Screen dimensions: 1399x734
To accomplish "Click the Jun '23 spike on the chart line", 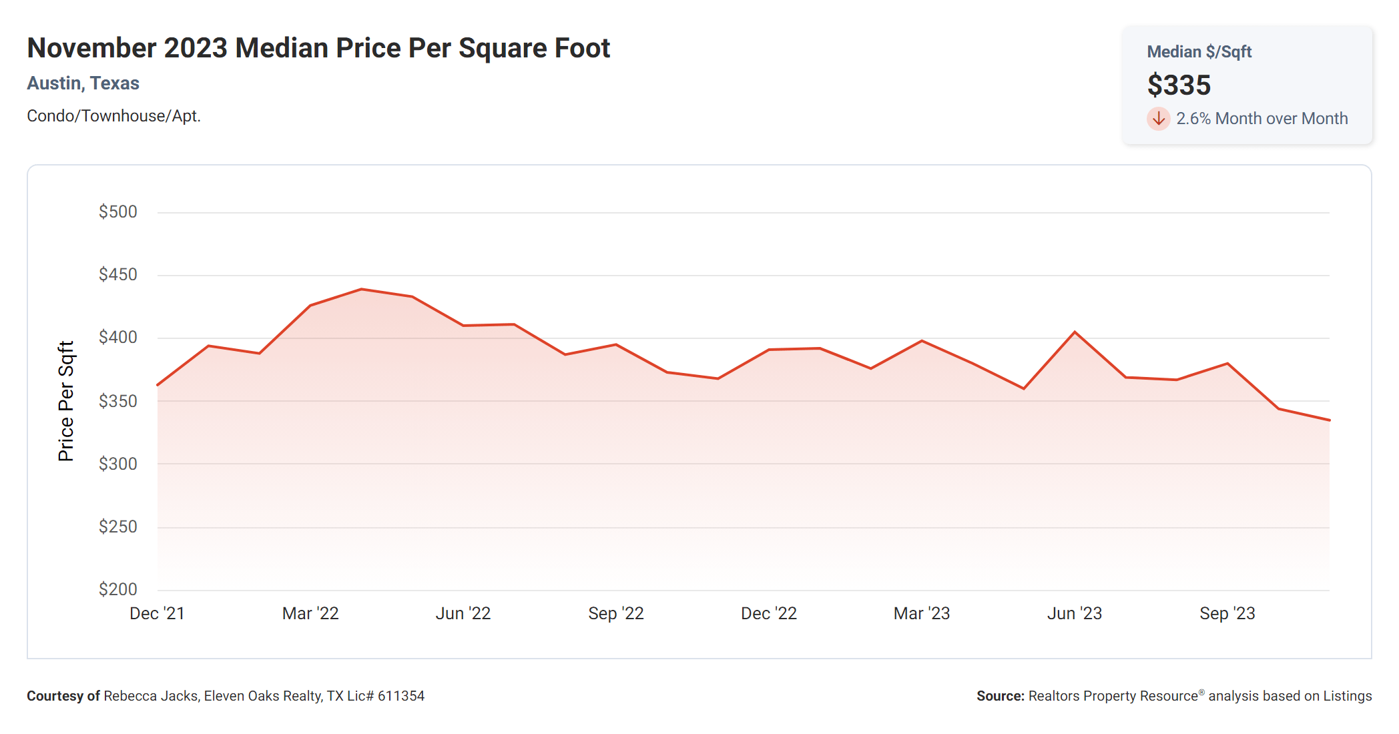I will tap(1074, 330).
